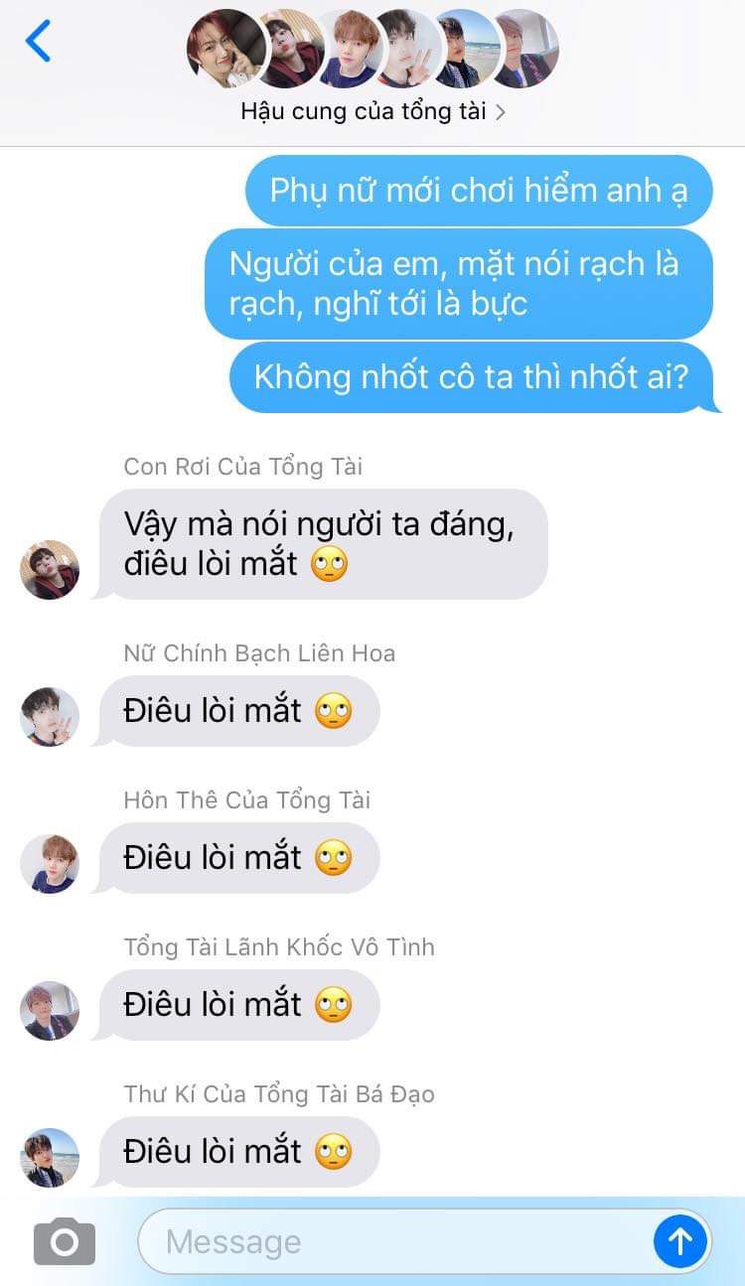Tap avatar next to Tổng Tài Lãnh Khốc Vô Tình
745x1286 pixels.
(x=50, y=1010)
